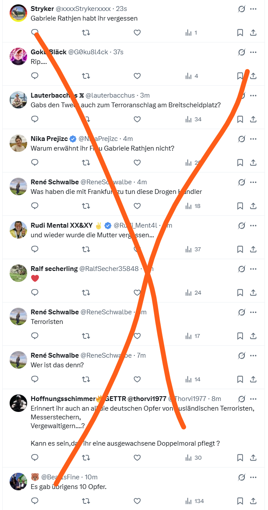Share René Schwalbe's Drogen Händler tweet
This screenshot has width=268, height=510.
(253, 206)
